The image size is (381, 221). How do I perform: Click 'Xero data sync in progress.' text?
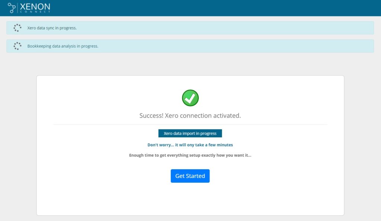(52, 28)
